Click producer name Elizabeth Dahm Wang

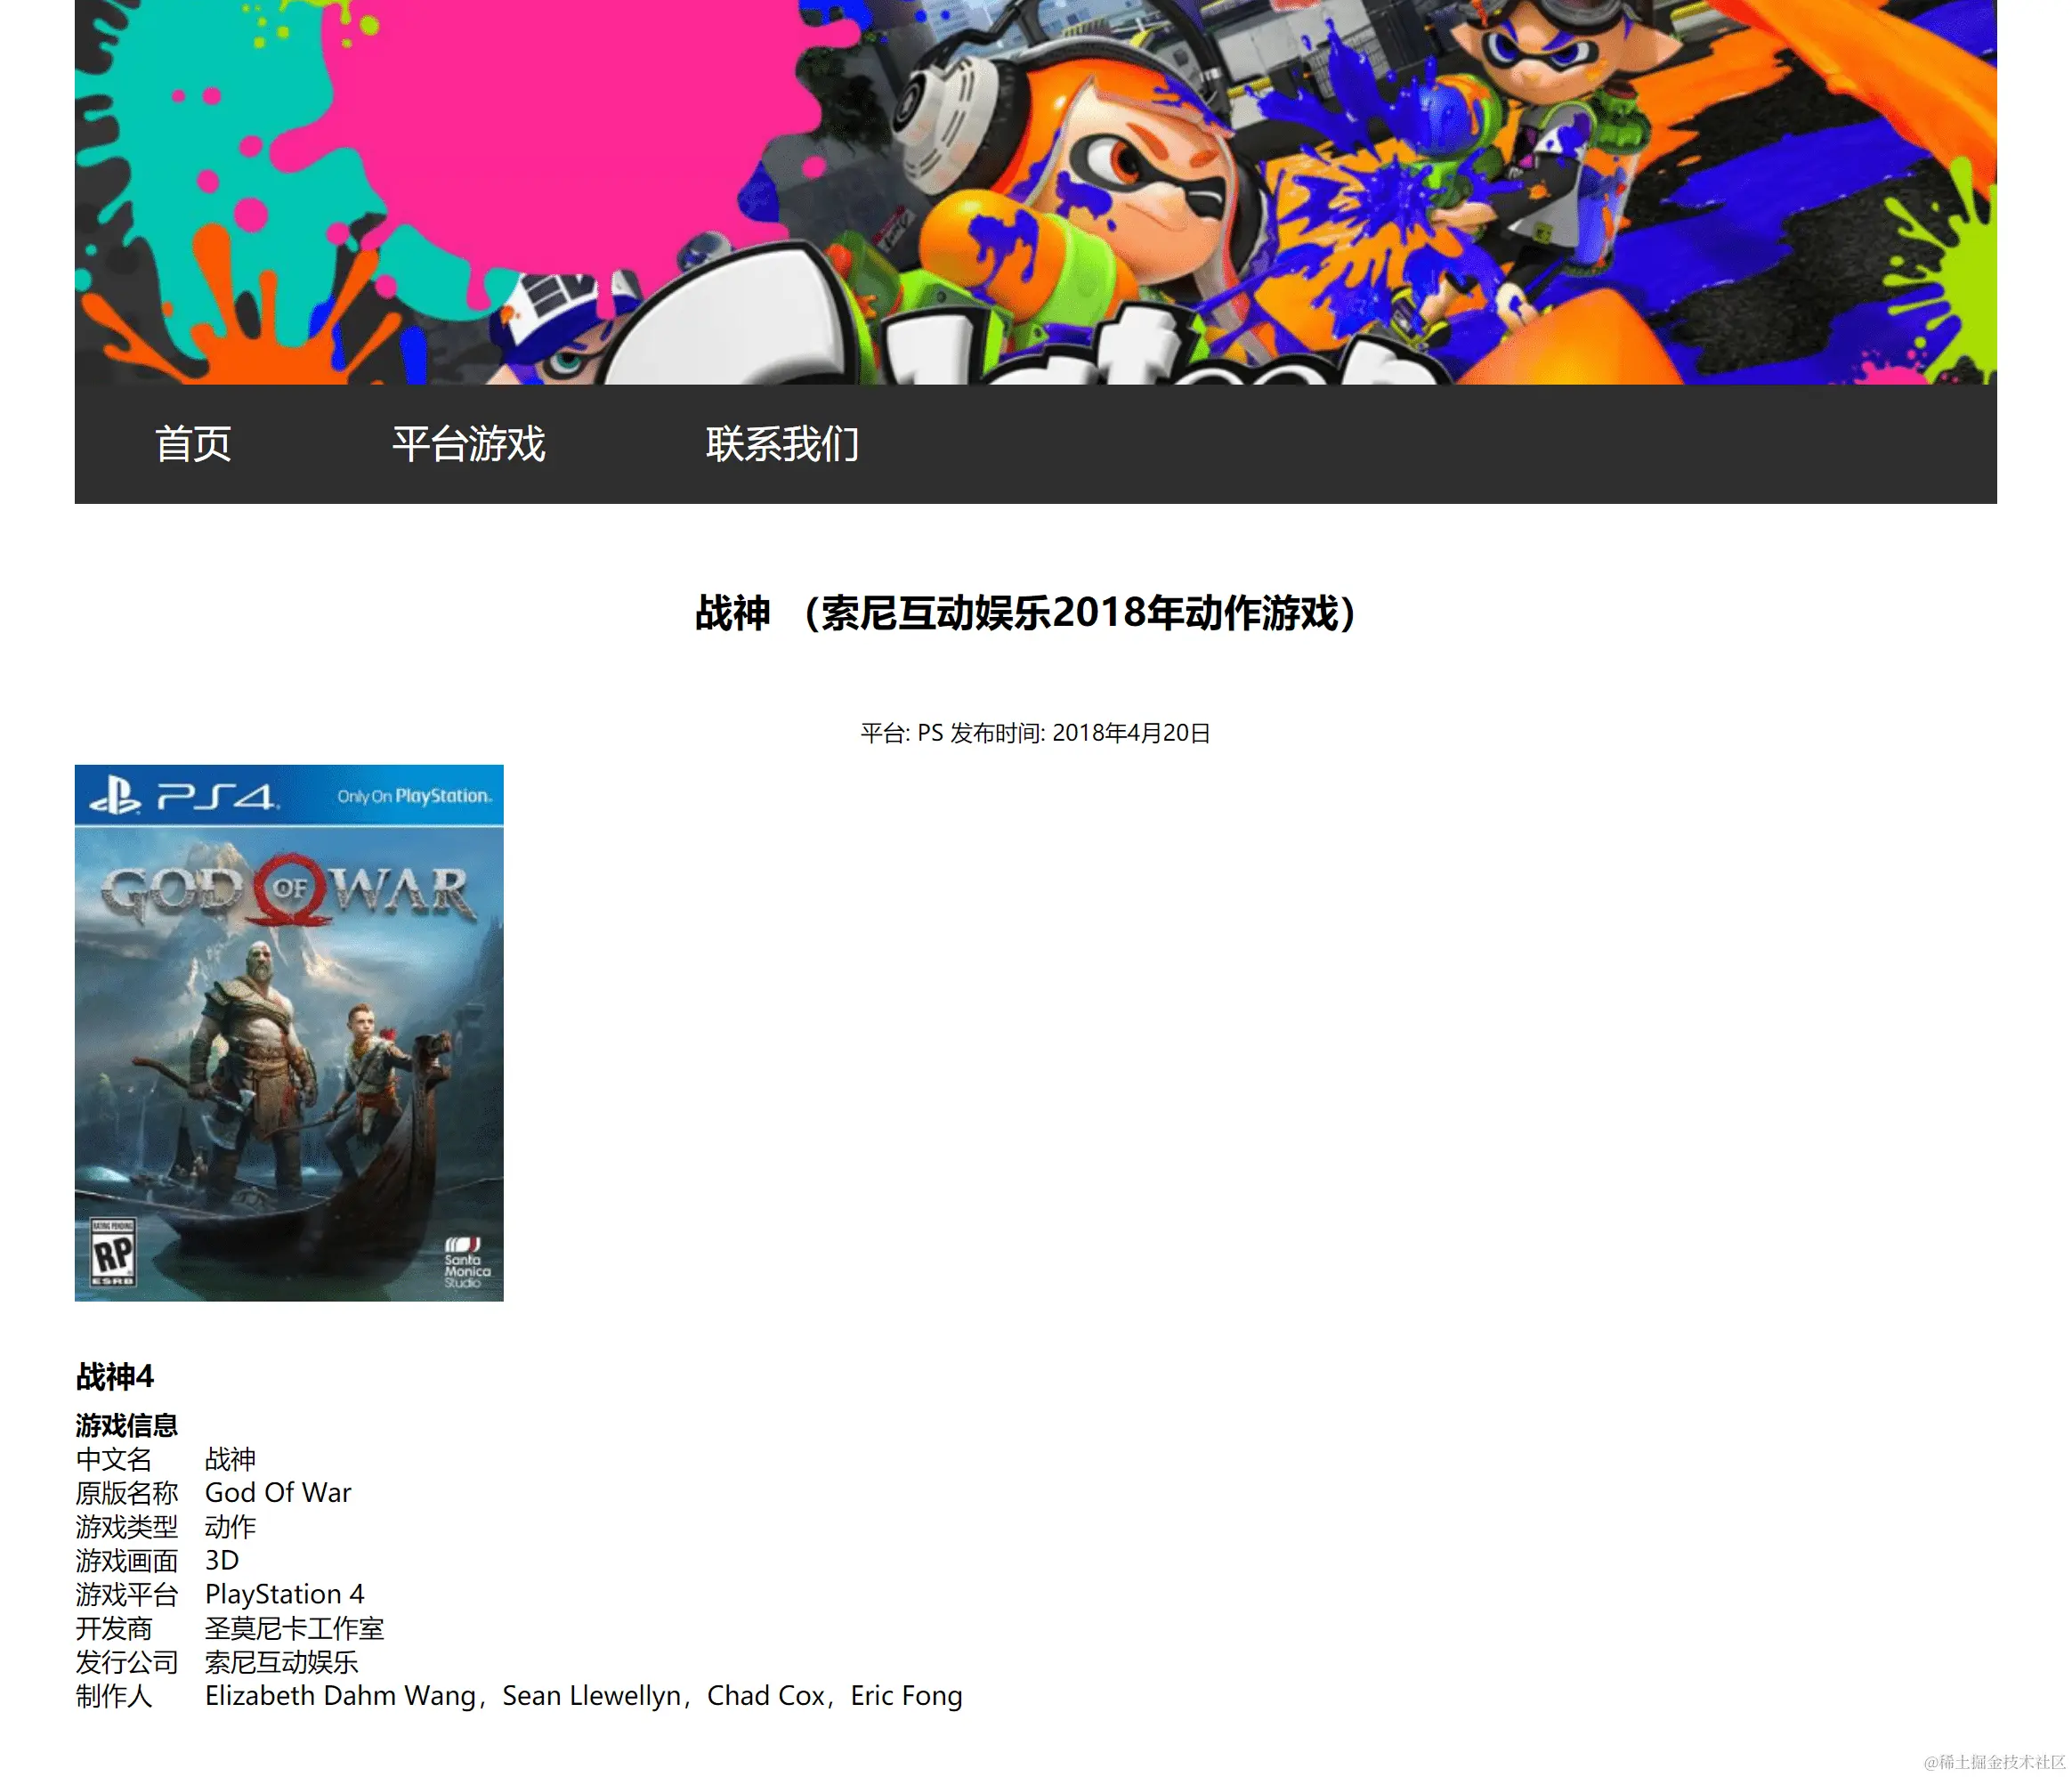coord(340,1696)
